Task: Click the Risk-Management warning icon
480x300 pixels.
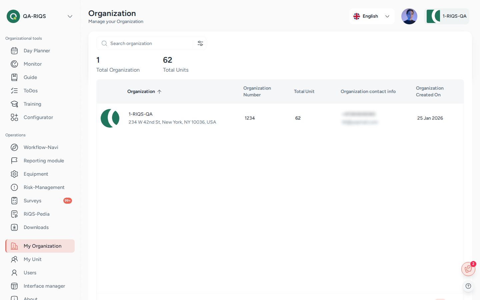Action: point(14,187)
